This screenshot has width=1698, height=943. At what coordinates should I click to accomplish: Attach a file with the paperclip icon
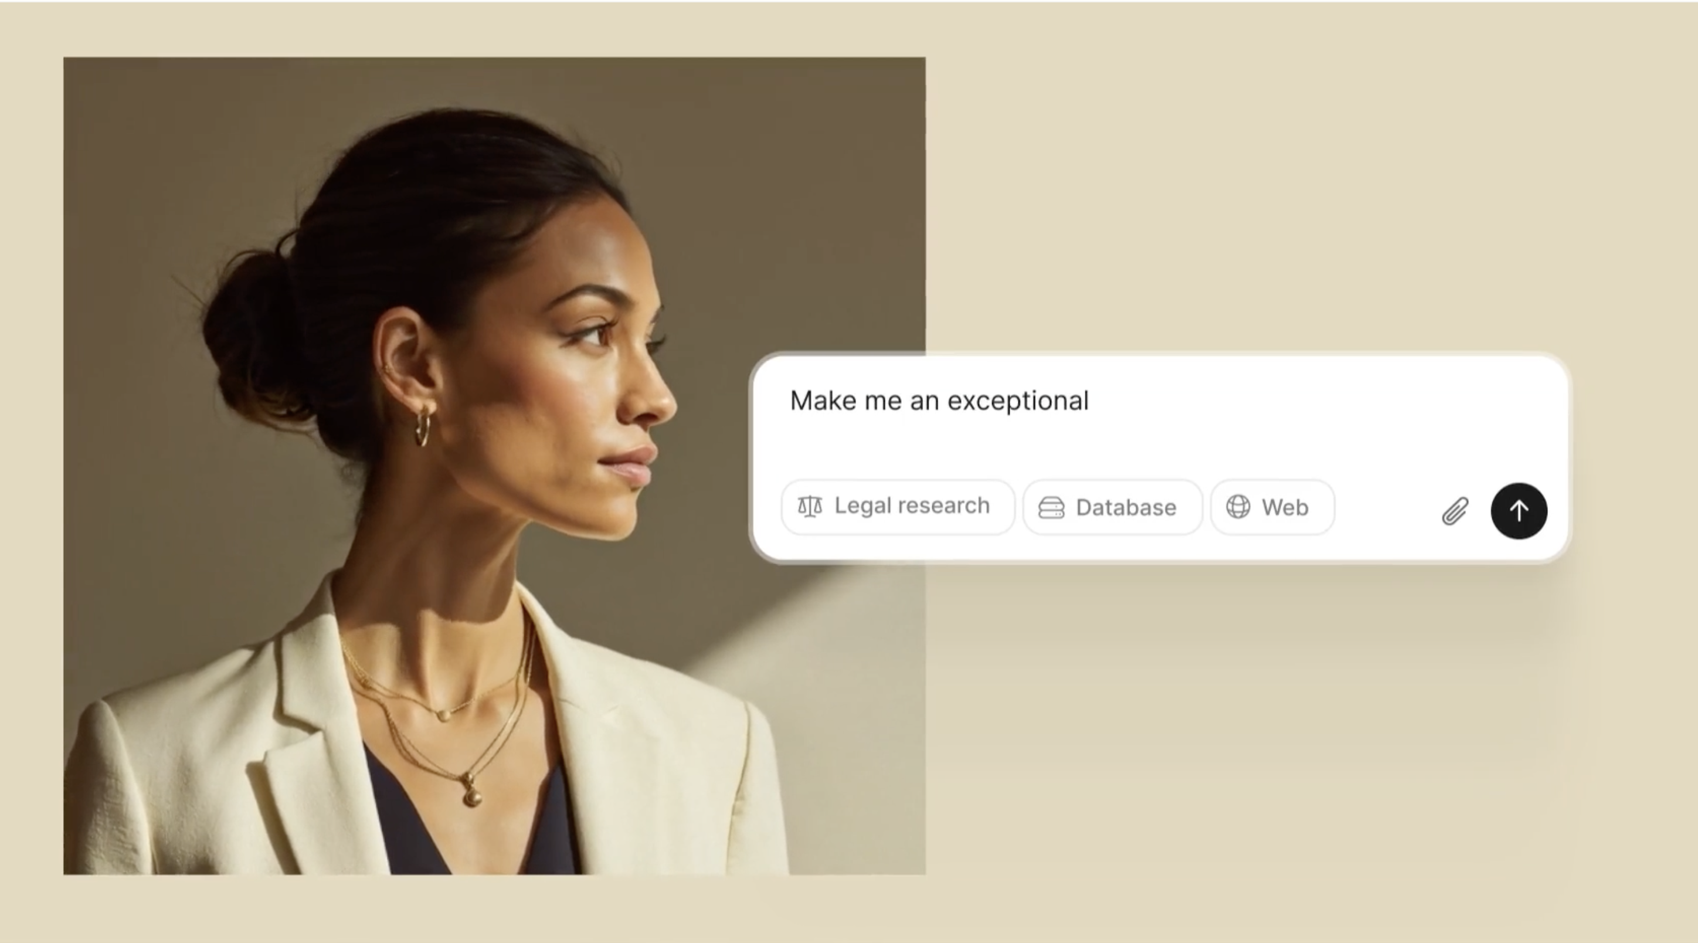pyautogui.click(x=1455, y=511)
